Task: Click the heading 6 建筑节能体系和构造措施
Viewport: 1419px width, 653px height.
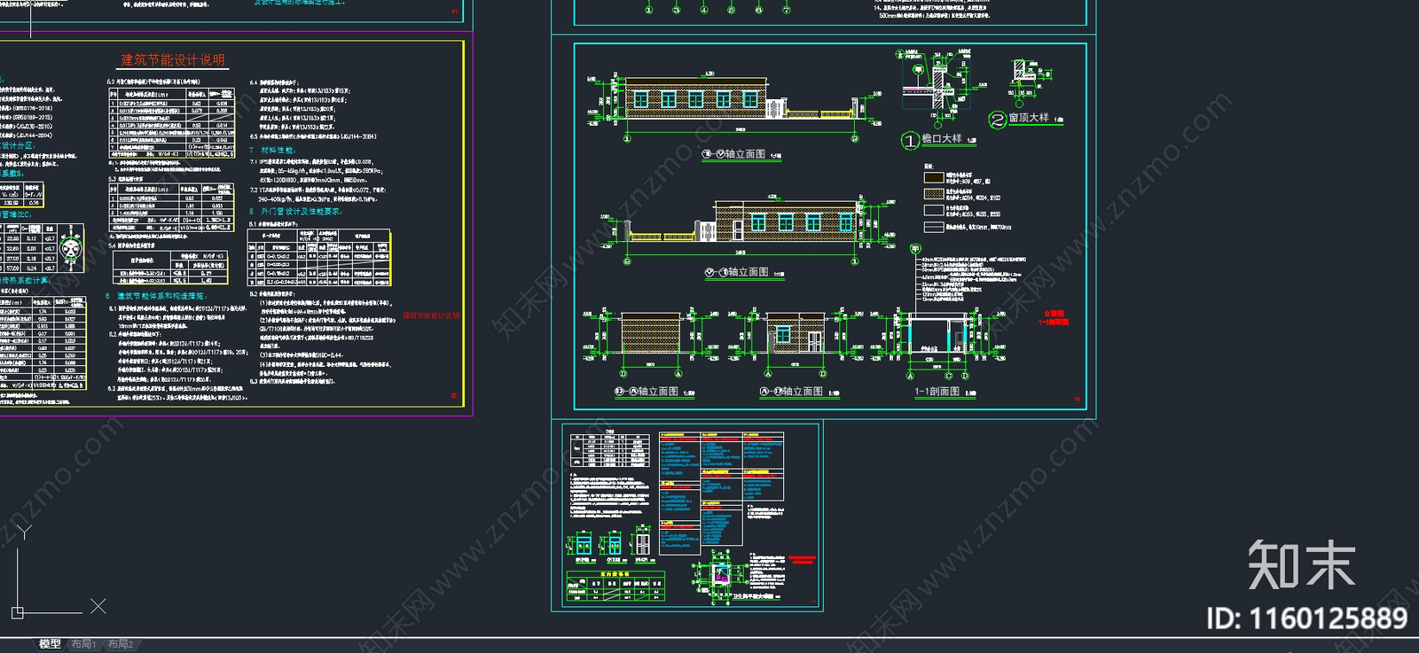Action: click(156, 296)
